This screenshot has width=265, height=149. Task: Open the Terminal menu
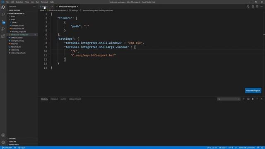(x=44, y=2)
